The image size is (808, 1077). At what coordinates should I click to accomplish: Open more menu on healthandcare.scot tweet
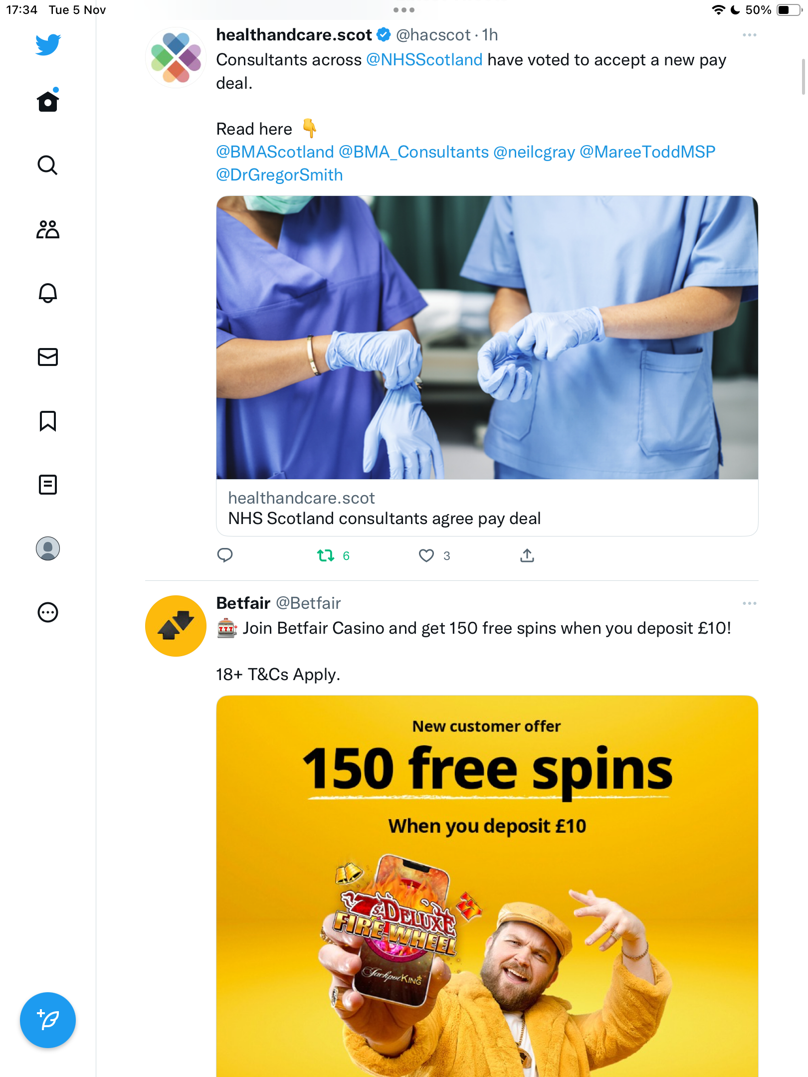[749, 35]
